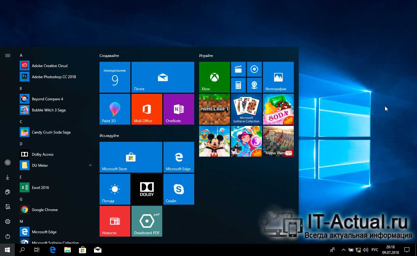This screenshot has width=417, height=256.
Task: Open the Calculator small tile
Action: click(x=238, y=85)
